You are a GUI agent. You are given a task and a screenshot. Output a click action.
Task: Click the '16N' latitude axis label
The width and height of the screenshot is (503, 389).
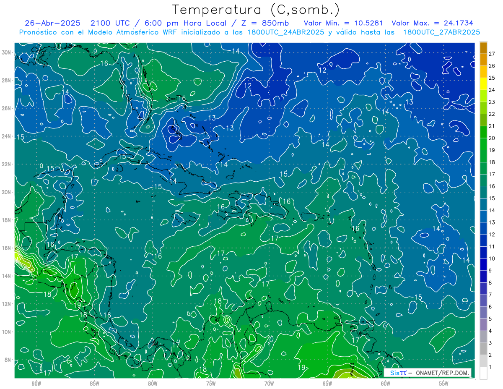coord(6,248)
